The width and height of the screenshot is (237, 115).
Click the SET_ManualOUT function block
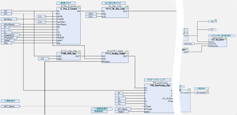pos(218,42)
